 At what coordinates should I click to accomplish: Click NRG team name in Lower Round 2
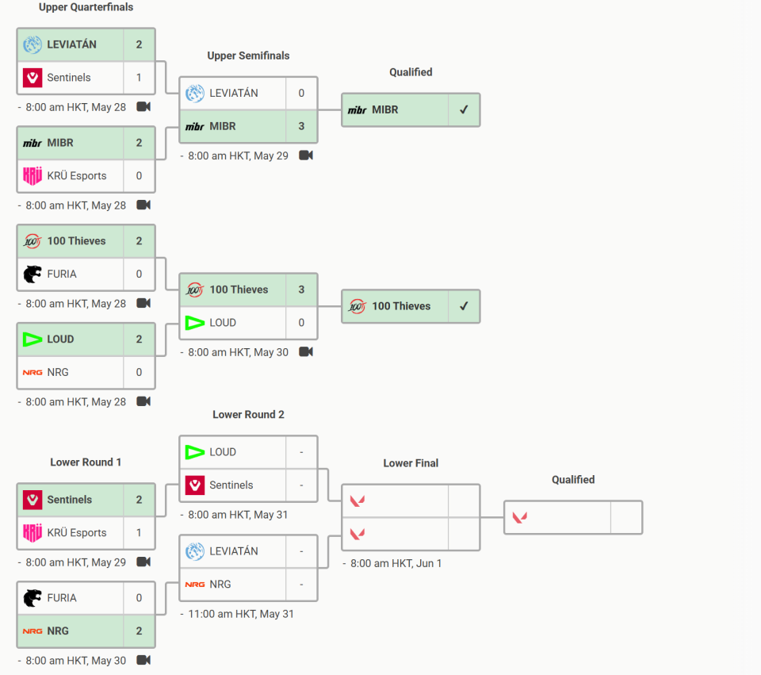[220, 585]
